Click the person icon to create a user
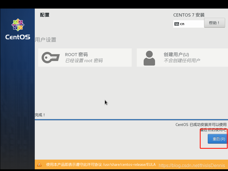 [149, 57]
